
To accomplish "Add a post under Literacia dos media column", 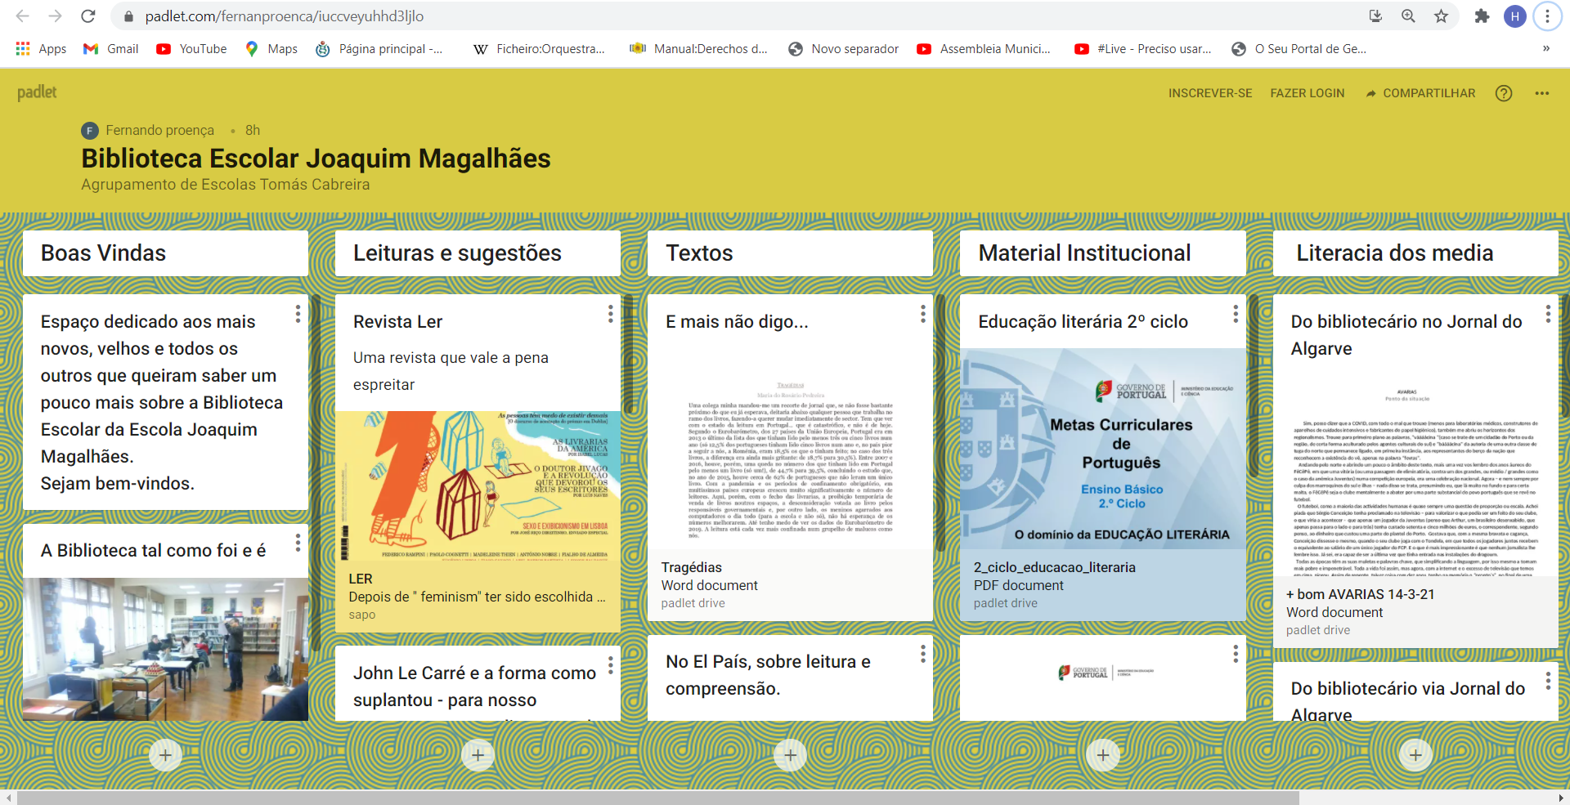I will pyautogui.click(x=1415, y=755).
